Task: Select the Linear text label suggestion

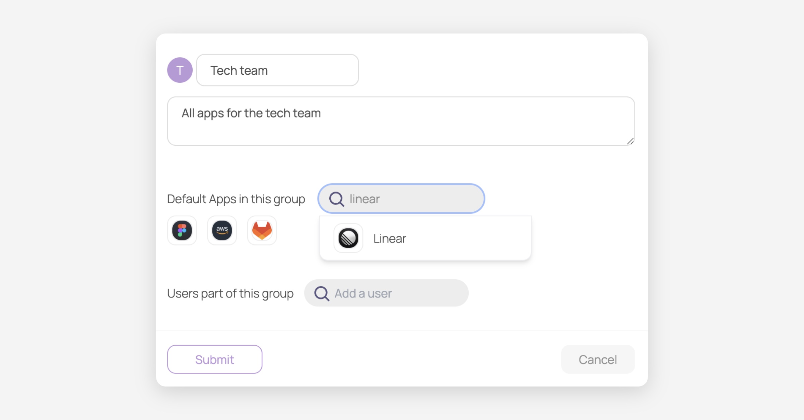Action: pyautogui.click(x=390, y=238)
